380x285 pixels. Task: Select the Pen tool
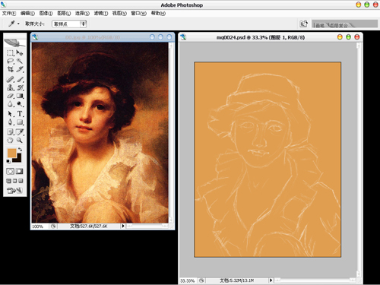10,122
